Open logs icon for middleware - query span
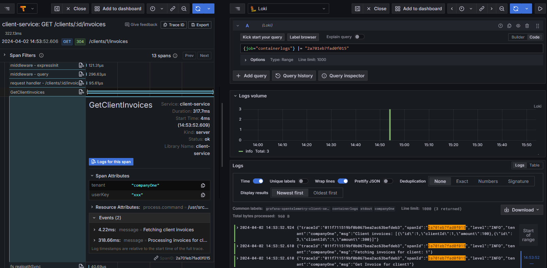 81,74
